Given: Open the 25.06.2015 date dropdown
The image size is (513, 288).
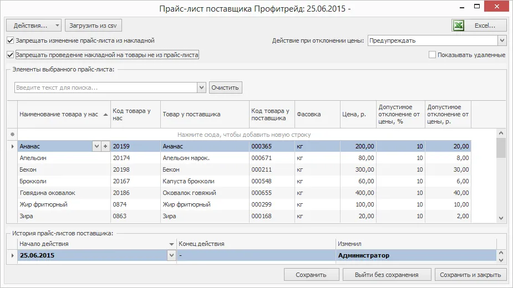Looking at the screenshot, I should tap(171, 255).
